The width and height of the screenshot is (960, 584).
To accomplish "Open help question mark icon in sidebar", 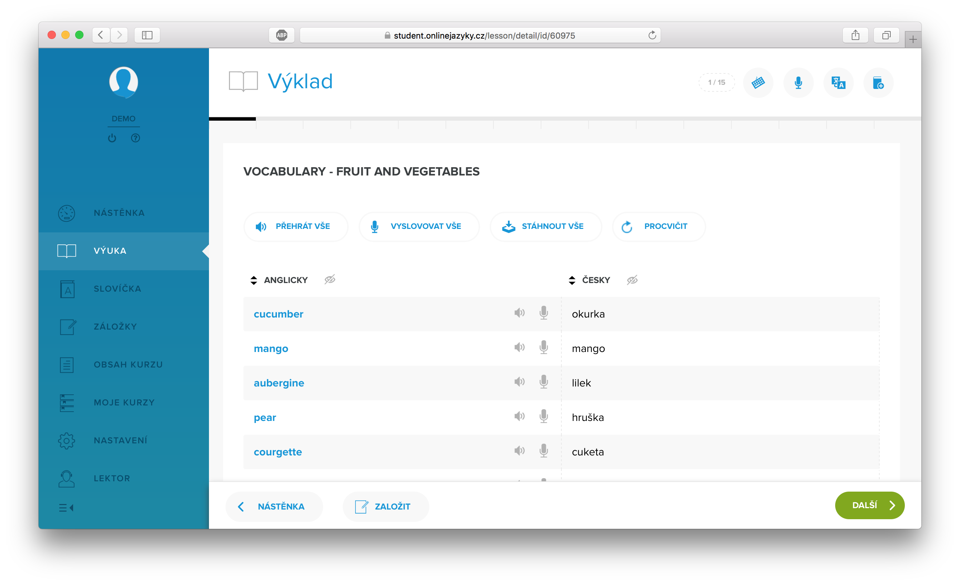I will pyautogui.click(x=135, y=138).
